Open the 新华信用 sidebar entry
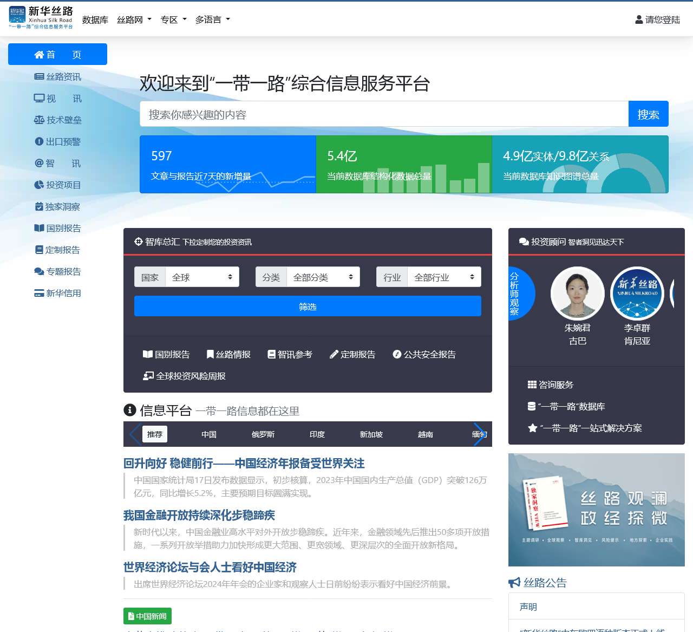This screenshot has height=632, width=693. (58, 293)
